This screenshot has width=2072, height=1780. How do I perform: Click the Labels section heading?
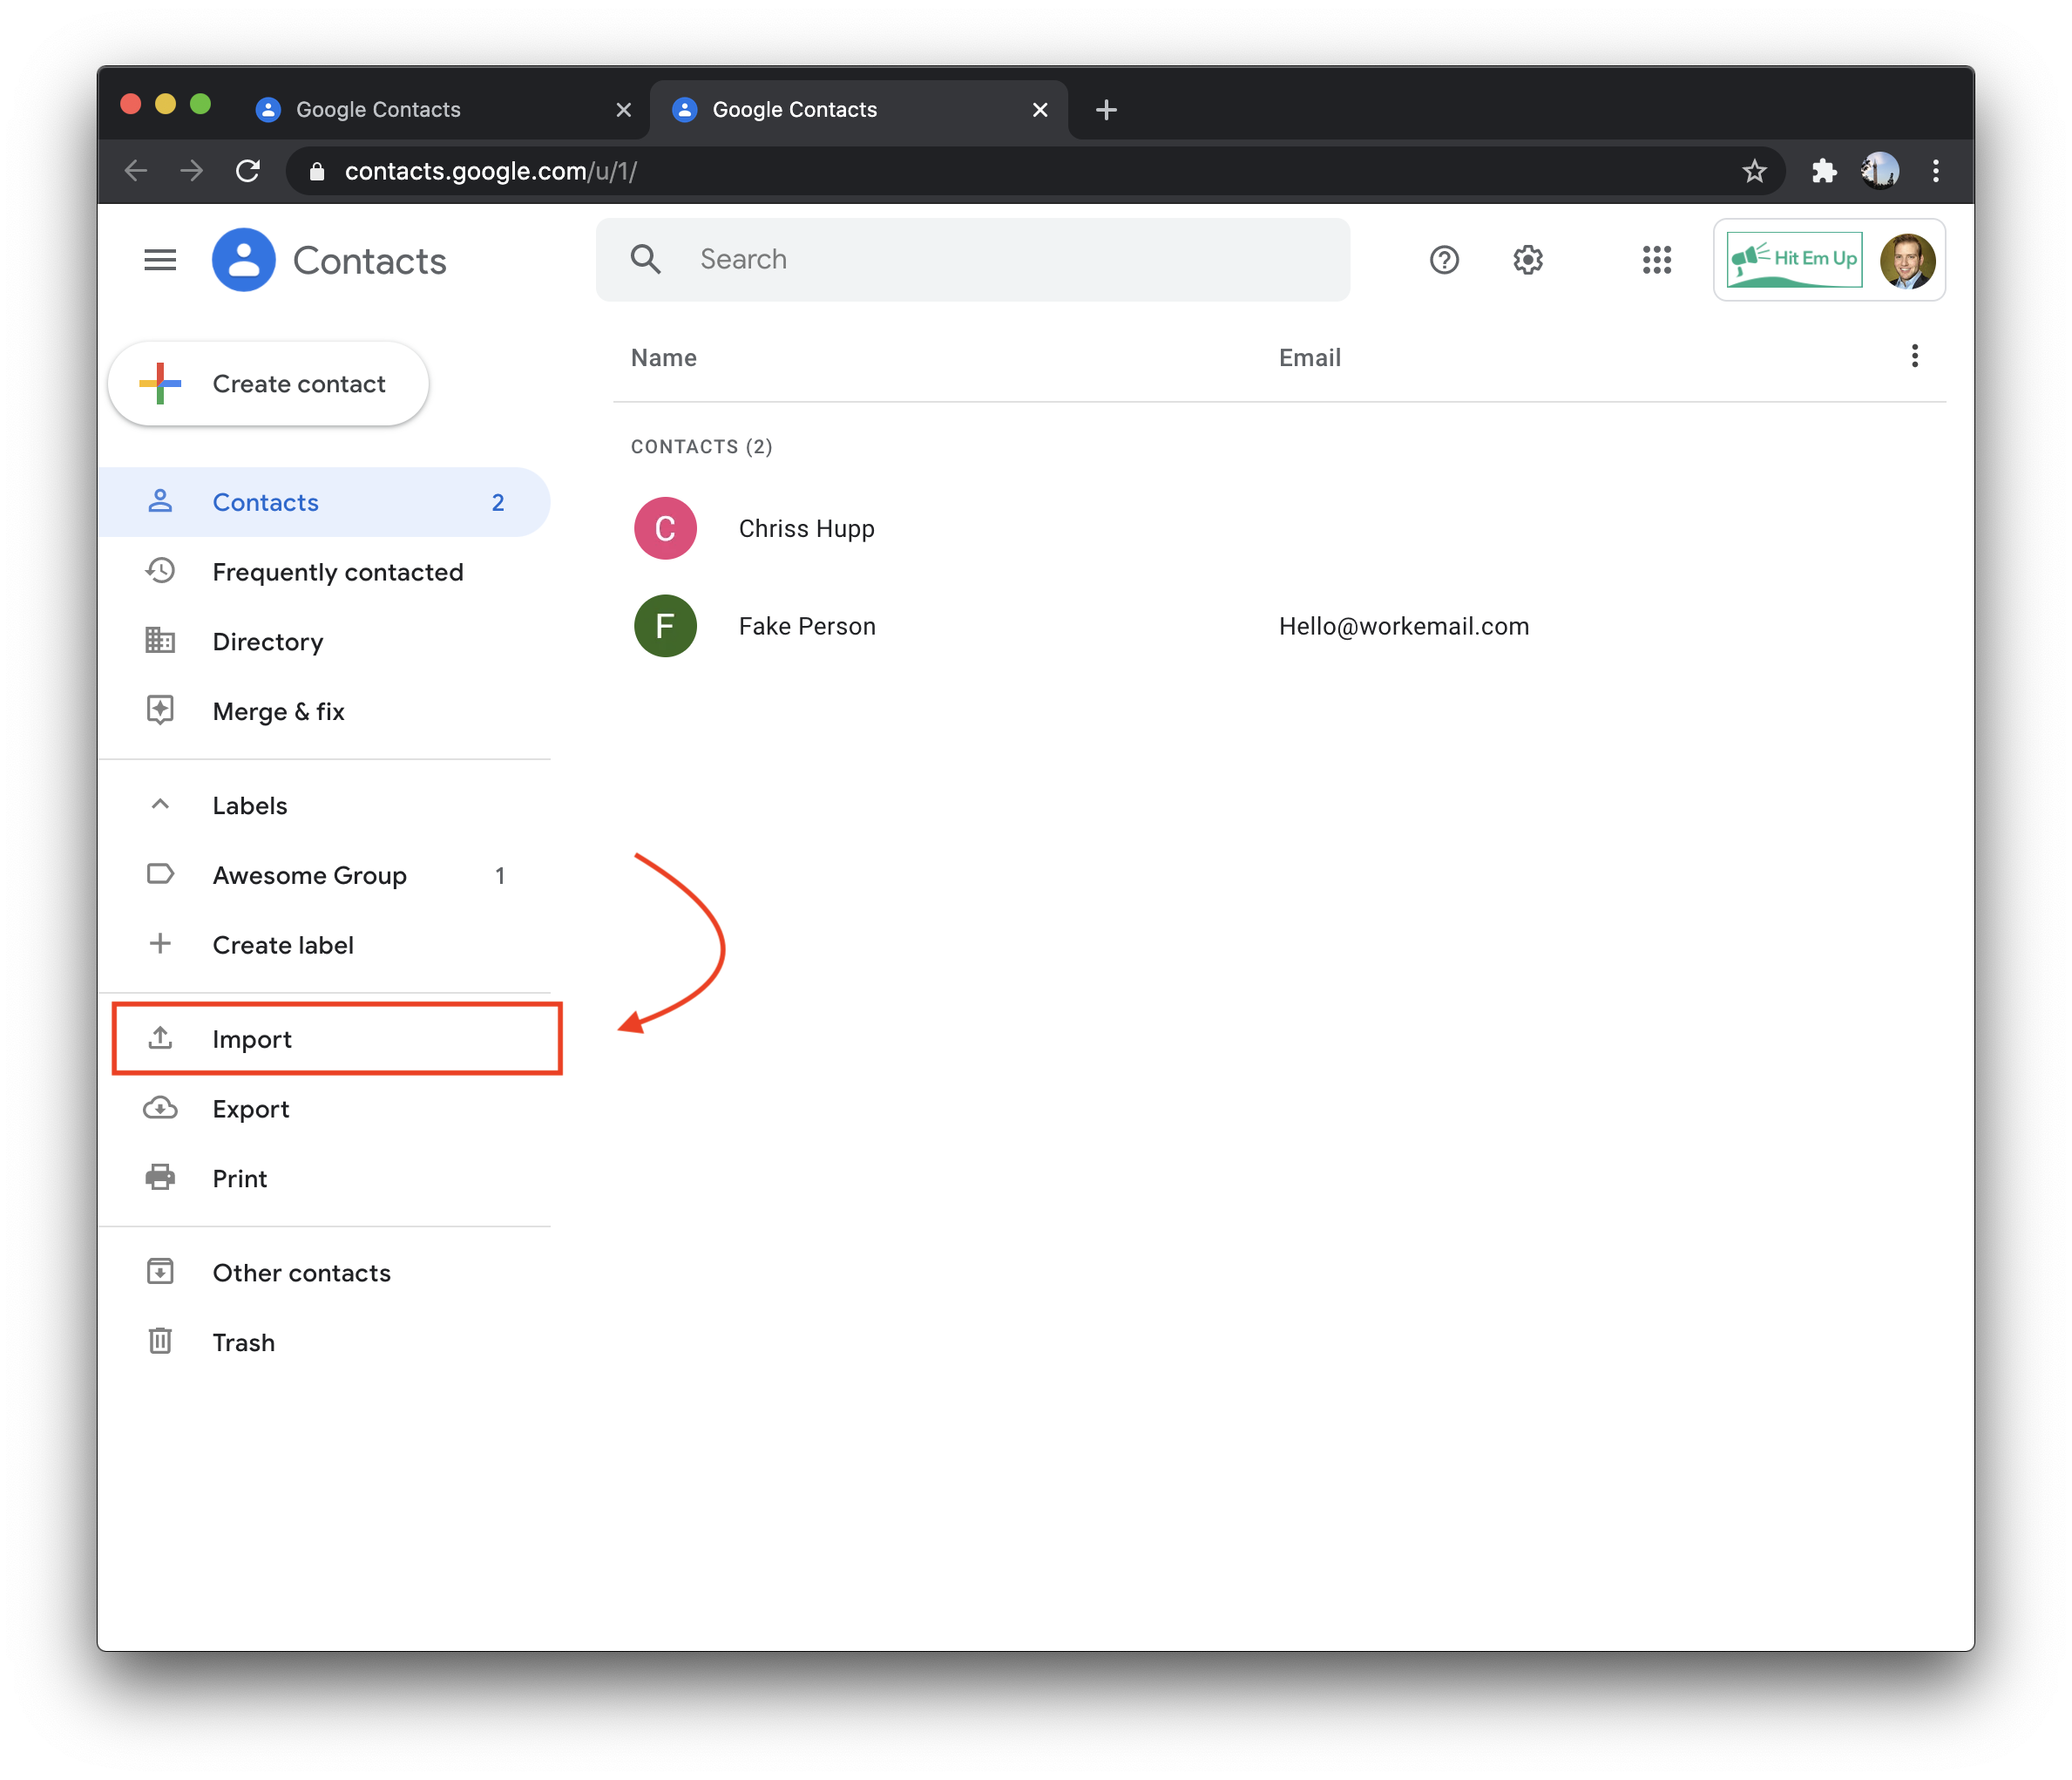[x=250, y=805]
